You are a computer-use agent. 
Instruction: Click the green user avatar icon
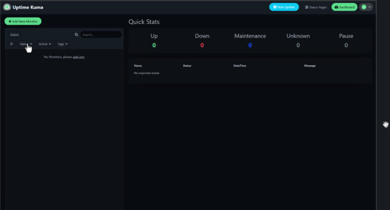click(364, 7)
